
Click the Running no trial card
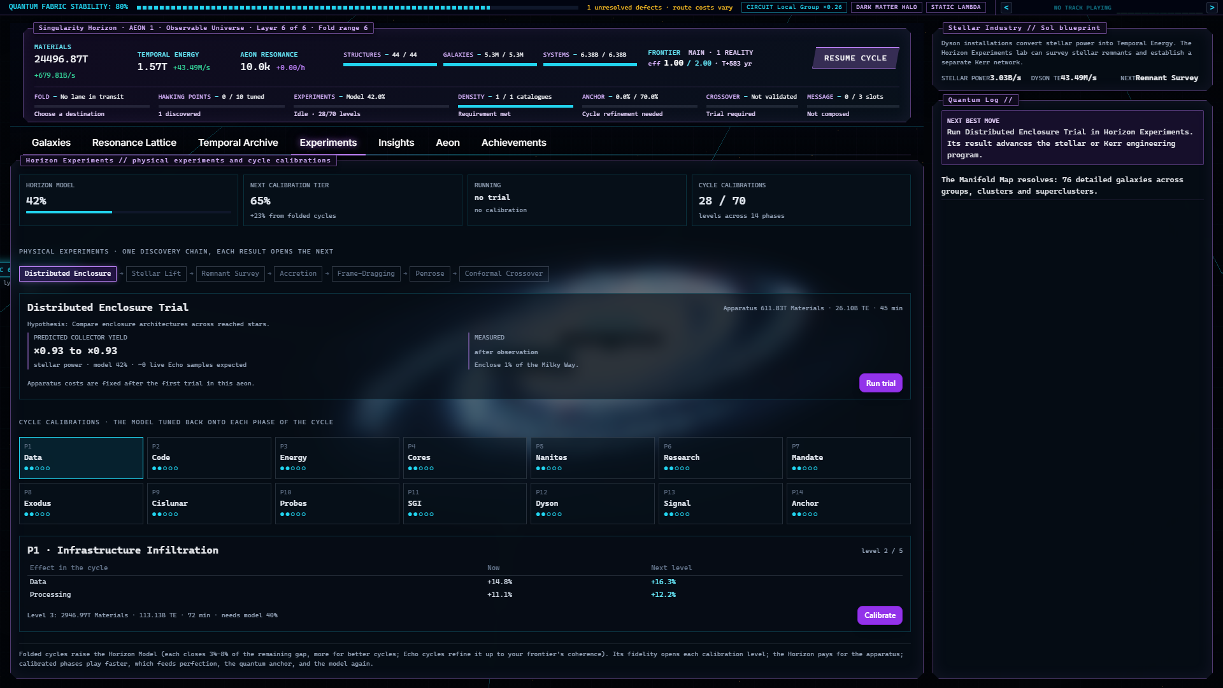tap(576, 200)
